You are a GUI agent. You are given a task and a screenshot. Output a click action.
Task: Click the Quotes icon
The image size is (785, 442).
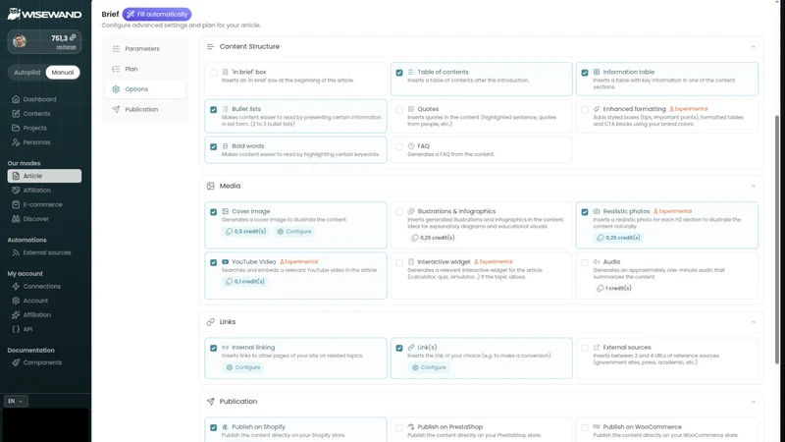pos(411,109)
